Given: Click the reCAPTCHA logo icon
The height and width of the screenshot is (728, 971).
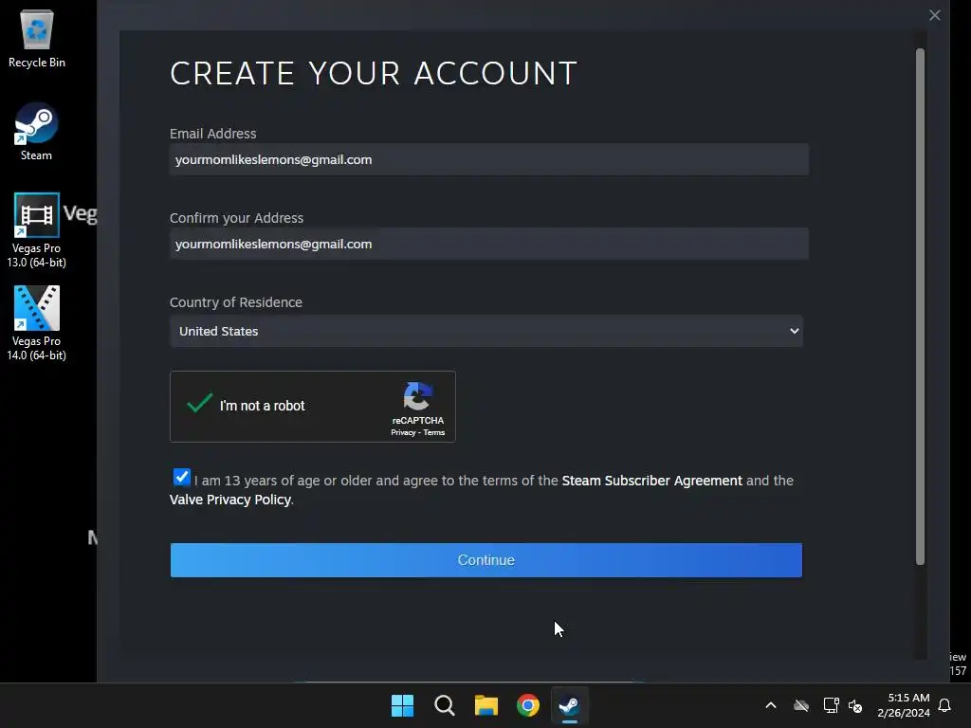Looking at the screenshot, I should 418,396.
